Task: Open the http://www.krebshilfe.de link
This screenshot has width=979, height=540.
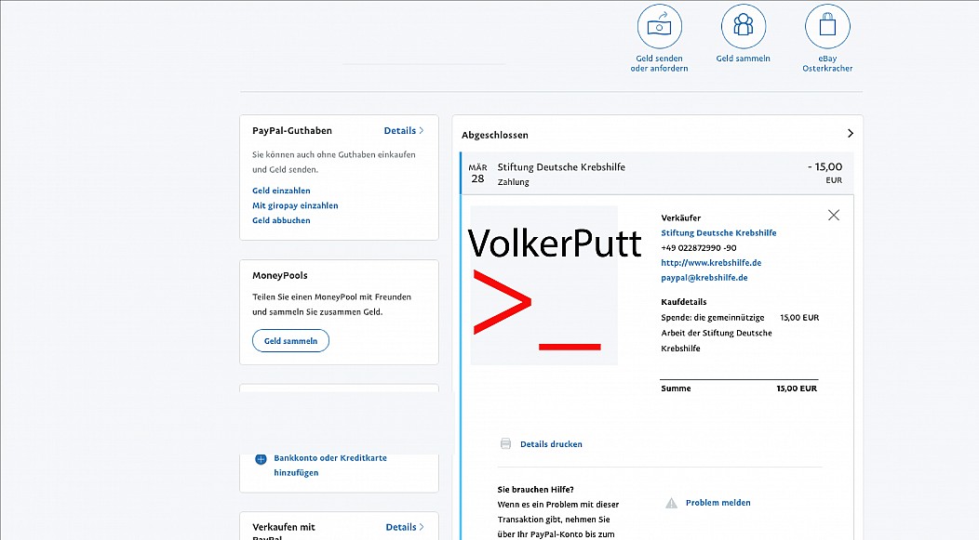Action: 711,262
